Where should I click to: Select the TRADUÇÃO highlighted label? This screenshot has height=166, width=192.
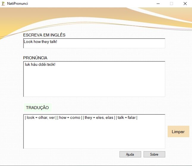click(37, 108)
